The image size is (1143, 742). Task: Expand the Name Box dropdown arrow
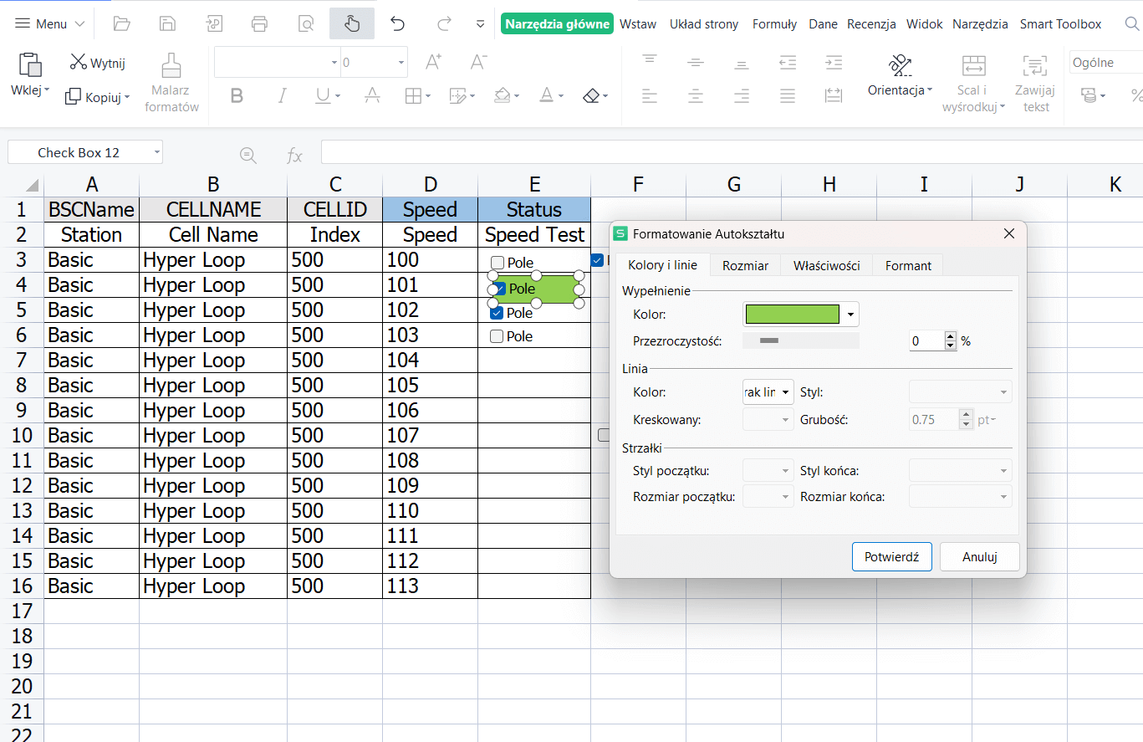tap(156, 152)
